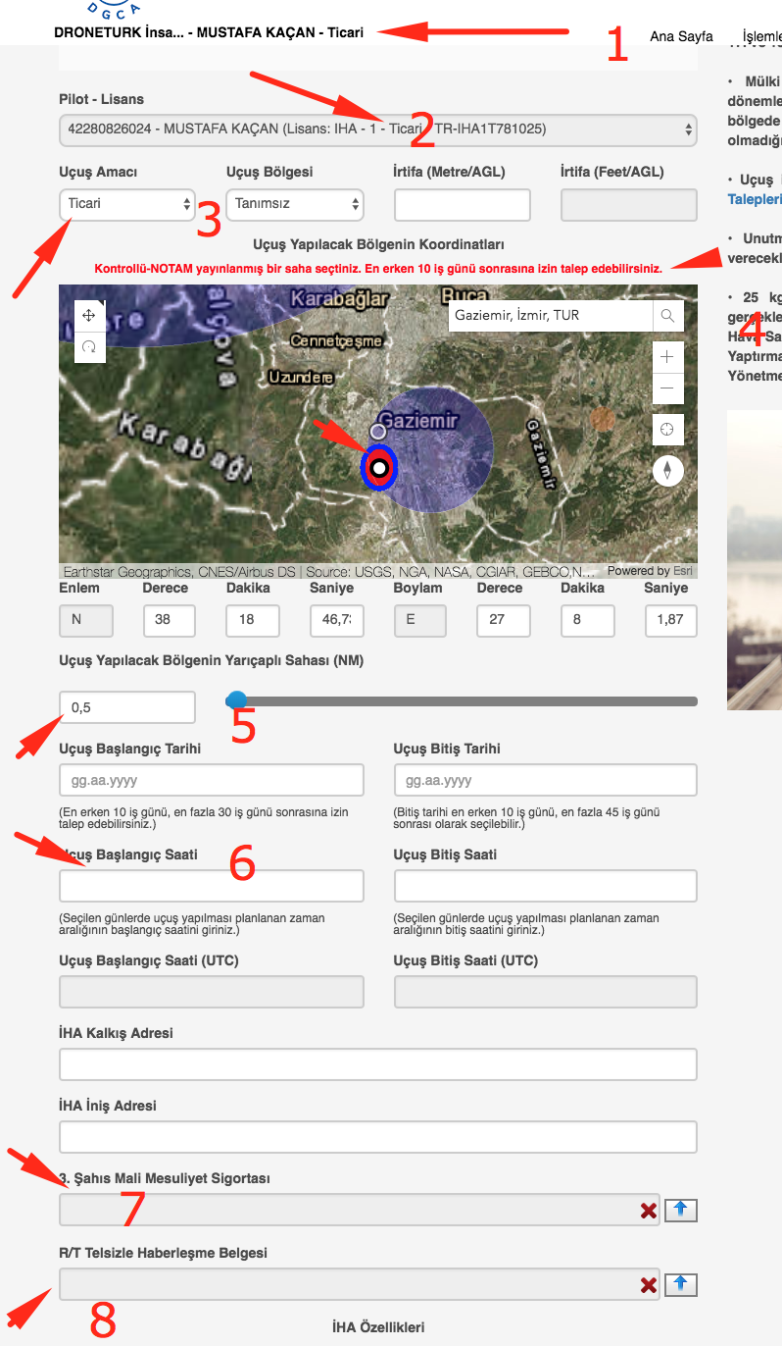Screen dimensions: 782x1346
Task: Click the Boylam Dakika field showing 8
Action: pyautogui.click(x=587, y=621)
